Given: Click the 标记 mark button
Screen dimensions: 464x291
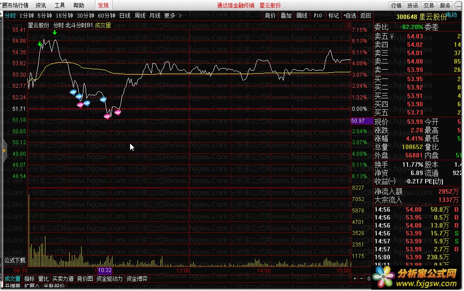Looking at the screenshot, I should point(333,16).
